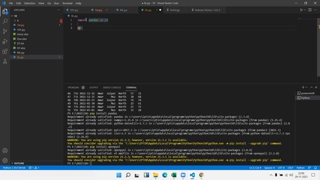Switch to the Problems panel tab

[73, 87]
